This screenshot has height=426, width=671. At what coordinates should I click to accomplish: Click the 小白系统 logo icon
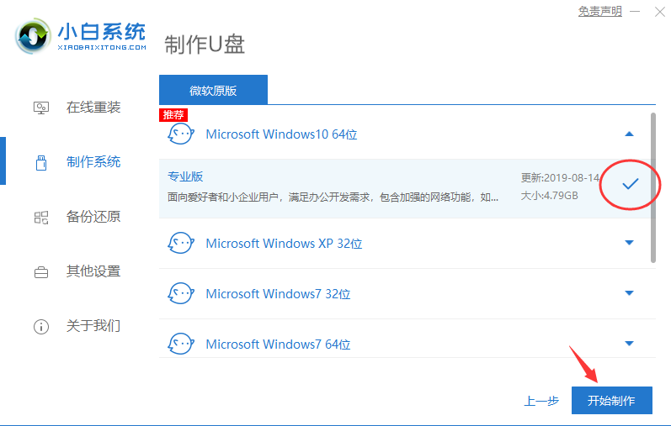coord(32,36)
